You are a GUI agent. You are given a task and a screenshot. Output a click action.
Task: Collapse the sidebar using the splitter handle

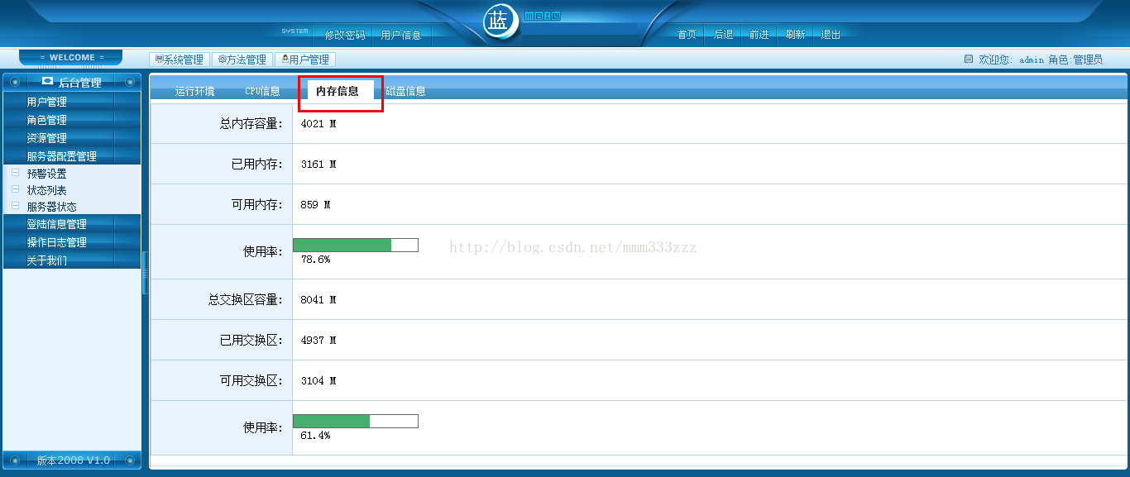coord(145,273)
